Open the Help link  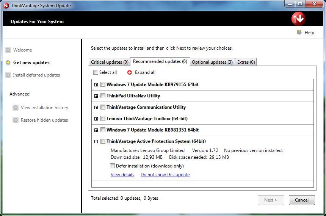309,33
